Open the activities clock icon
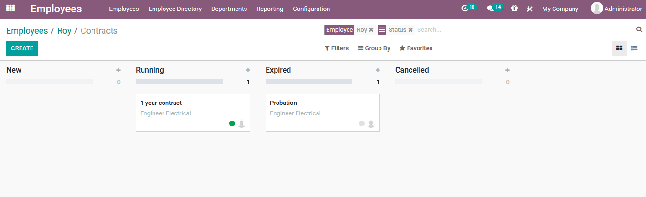Image resolution: width=646 pixels, height=197 pixels. pyautogui.click(x=465, y=9)
